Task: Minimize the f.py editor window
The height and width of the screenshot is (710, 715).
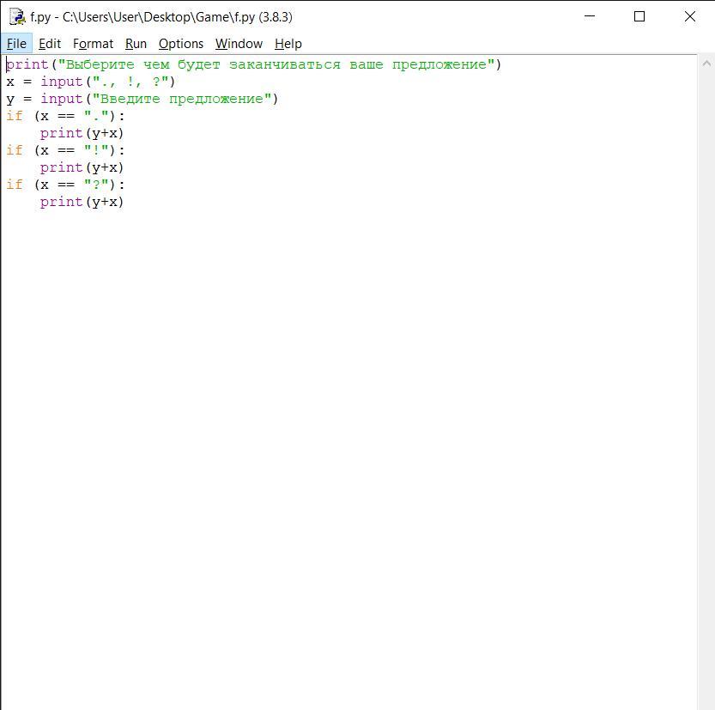Action: 590,16
